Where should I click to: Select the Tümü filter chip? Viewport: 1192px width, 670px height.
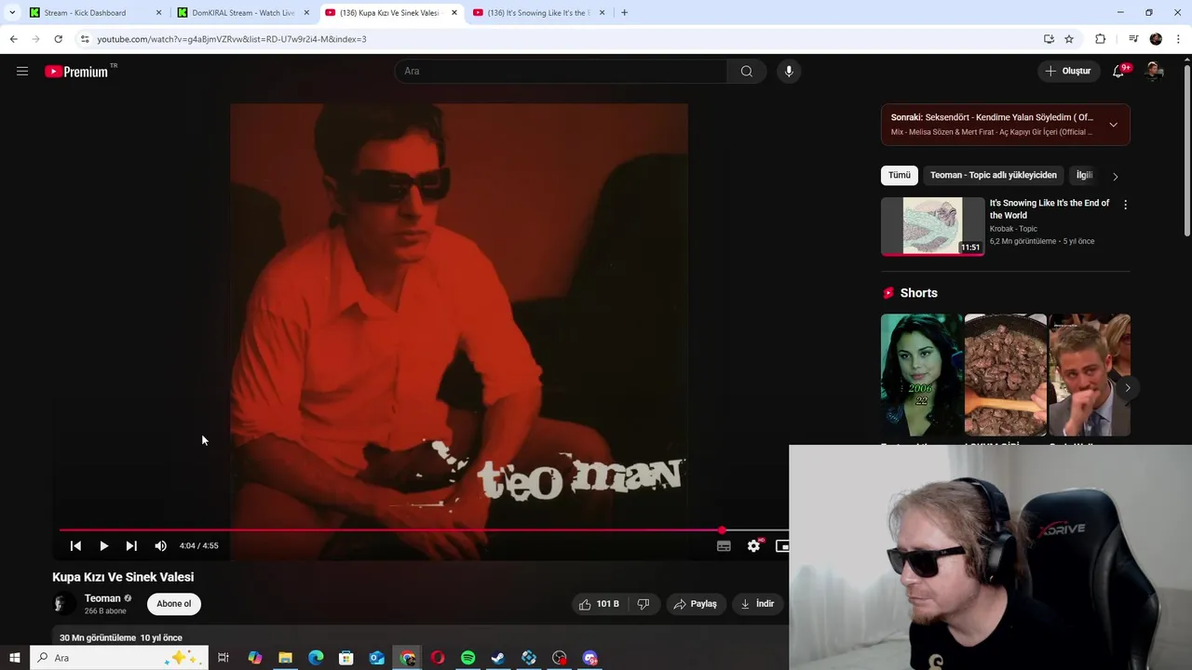(900, 175)
